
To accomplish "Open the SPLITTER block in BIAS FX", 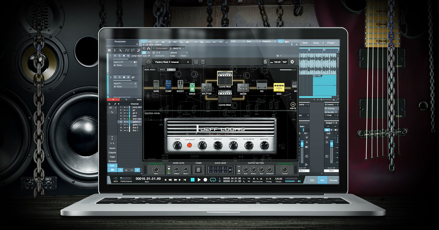I will 206,87.
